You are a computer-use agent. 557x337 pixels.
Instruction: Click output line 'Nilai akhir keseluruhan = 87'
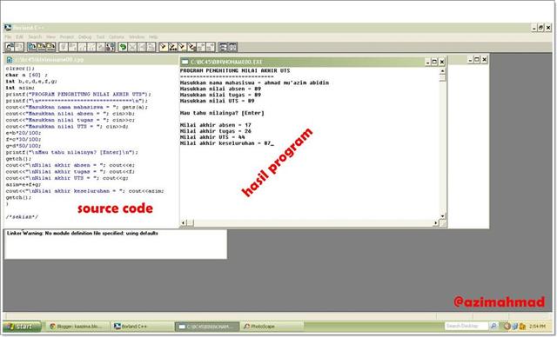[x=226, y=143]
